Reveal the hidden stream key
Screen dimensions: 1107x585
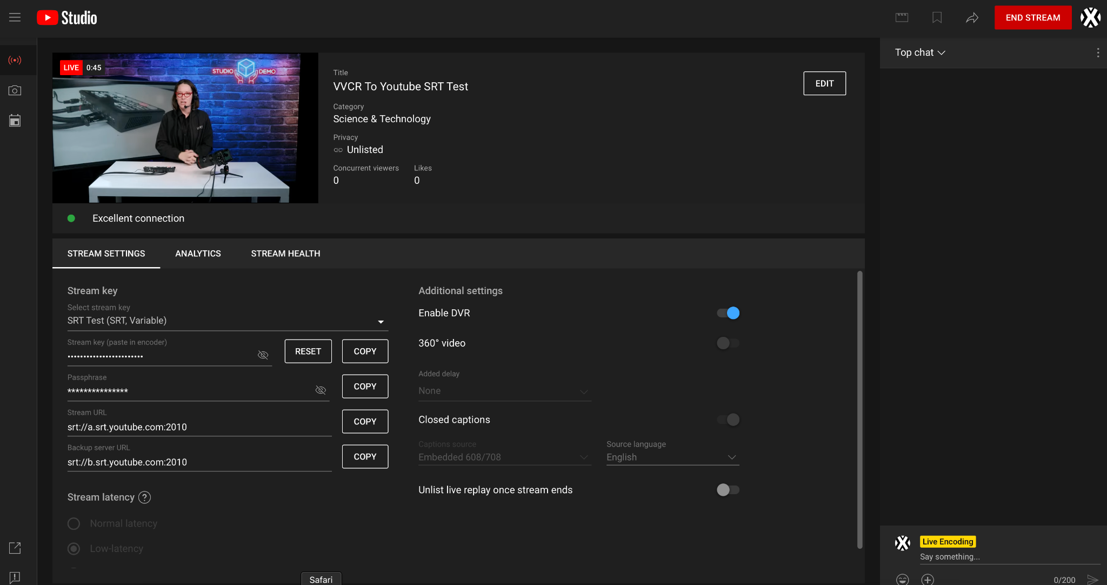tap(263, 355)
